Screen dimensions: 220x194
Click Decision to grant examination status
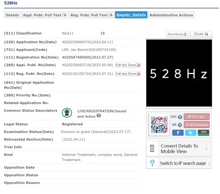(96, 132)
